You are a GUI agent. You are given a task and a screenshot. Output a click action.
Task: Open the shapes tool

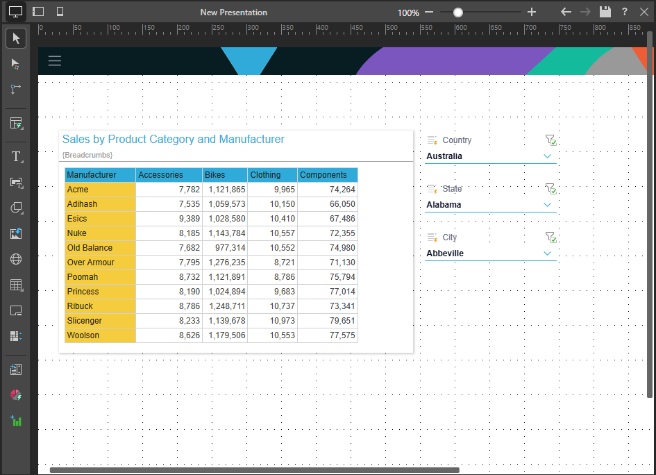point(16,208)
